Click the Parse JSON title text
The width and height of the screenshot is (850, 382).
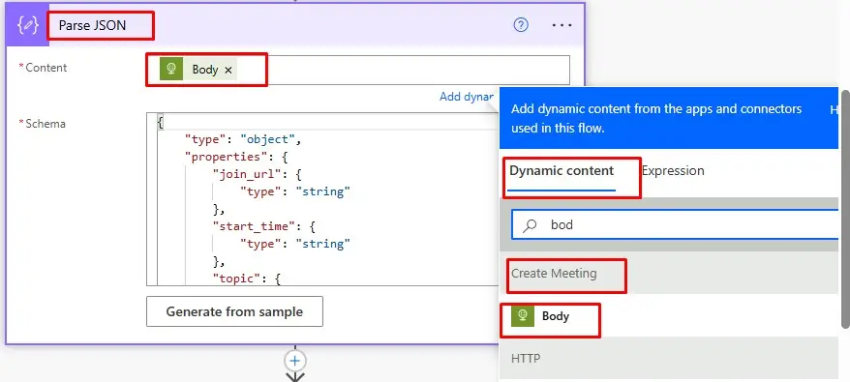click(93, 25)
